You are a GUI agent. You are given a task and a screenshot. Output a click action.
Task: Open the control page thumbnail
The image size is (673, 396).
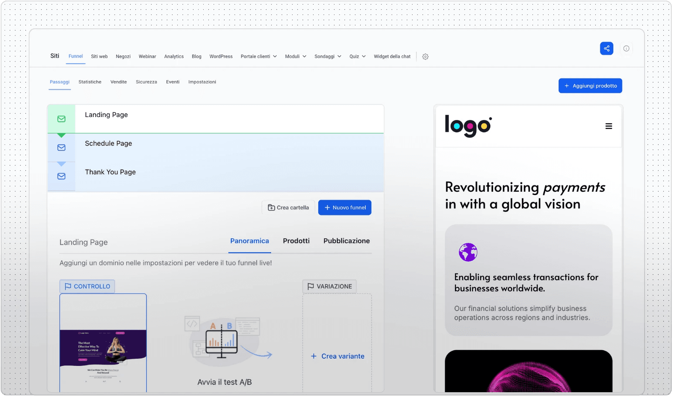click(103, 343)
